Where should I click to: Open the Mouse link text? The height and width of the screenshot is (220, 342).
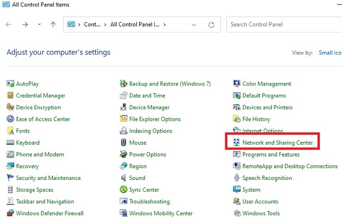(x=138, y=143)
